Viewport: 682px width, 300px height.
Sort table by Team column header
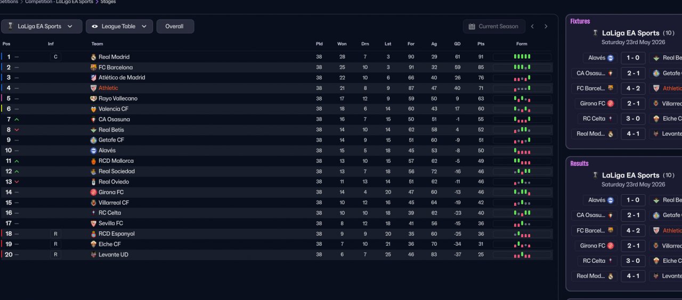click(97, 44)
